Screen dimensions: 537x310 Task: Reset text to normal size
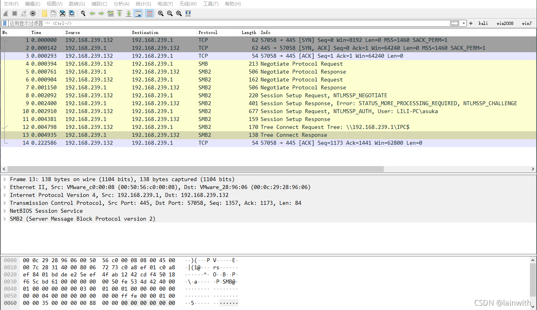coord(179,13)
